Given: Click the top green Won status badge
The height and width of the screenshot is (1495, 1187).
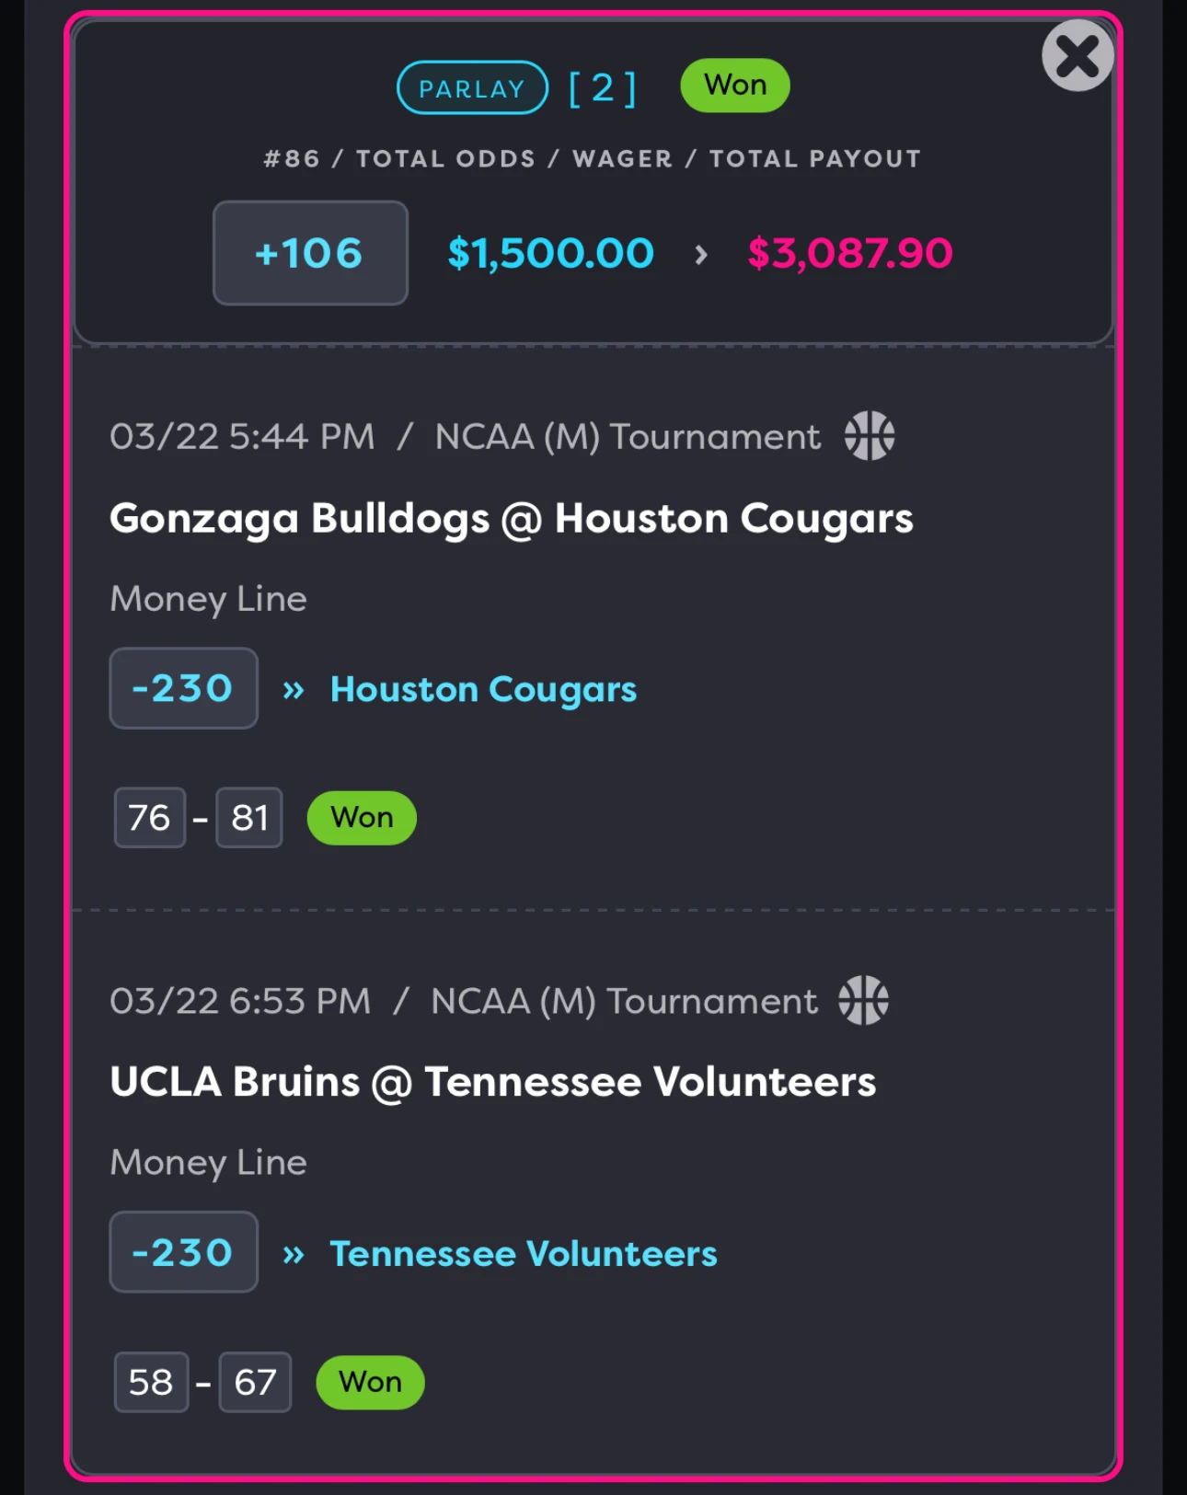Looking at the screenshot, I should point(735,86).
